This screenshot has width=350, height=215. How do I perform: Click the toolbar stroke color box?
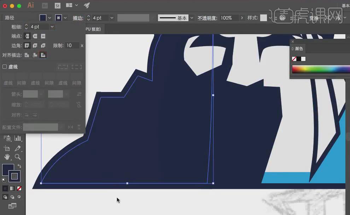pos(14,176)
